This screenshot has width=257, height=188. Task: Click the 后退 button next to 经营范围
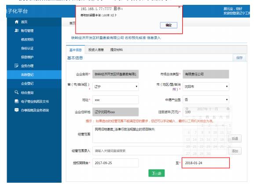tap(235, 139)
